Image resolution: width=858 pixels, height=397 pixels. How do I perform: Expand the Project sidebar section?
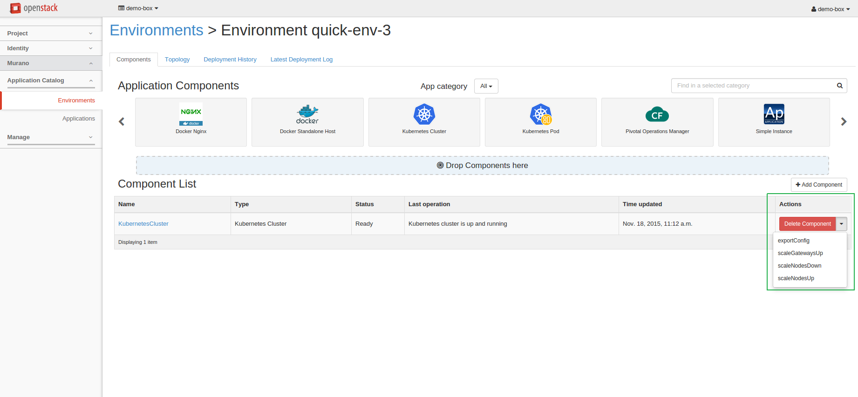tap(51, 34)
